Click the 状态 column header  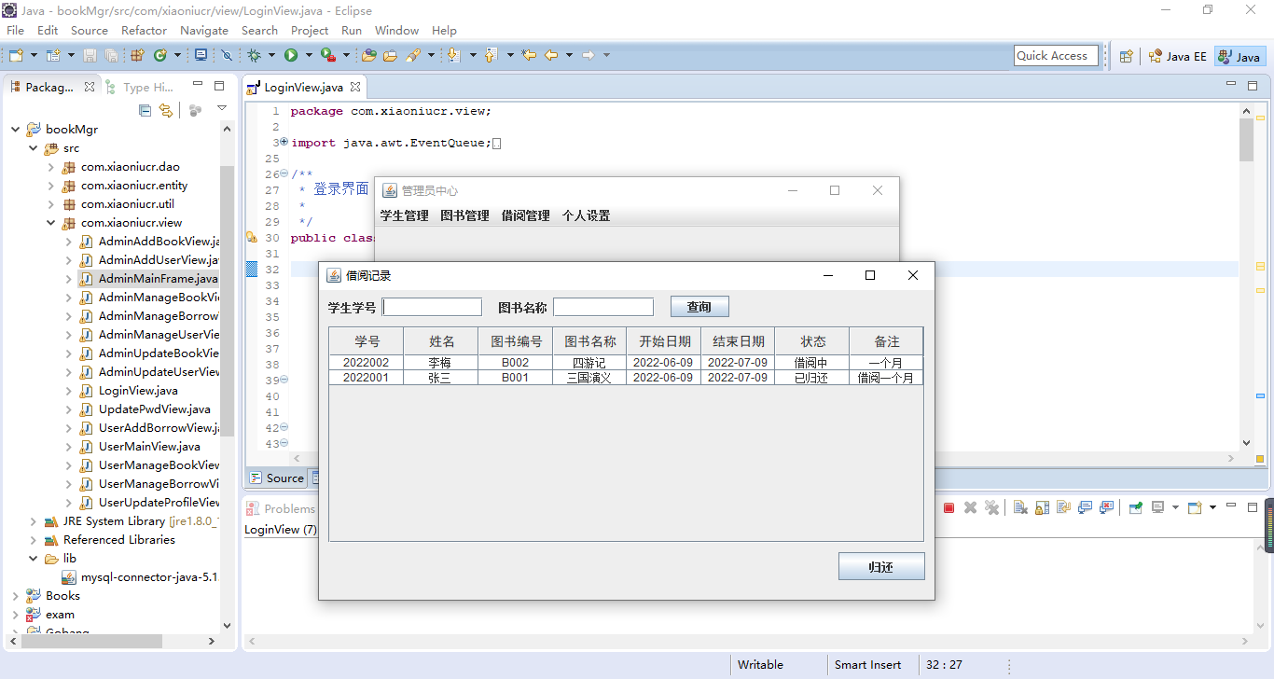(x=812, y=341)
